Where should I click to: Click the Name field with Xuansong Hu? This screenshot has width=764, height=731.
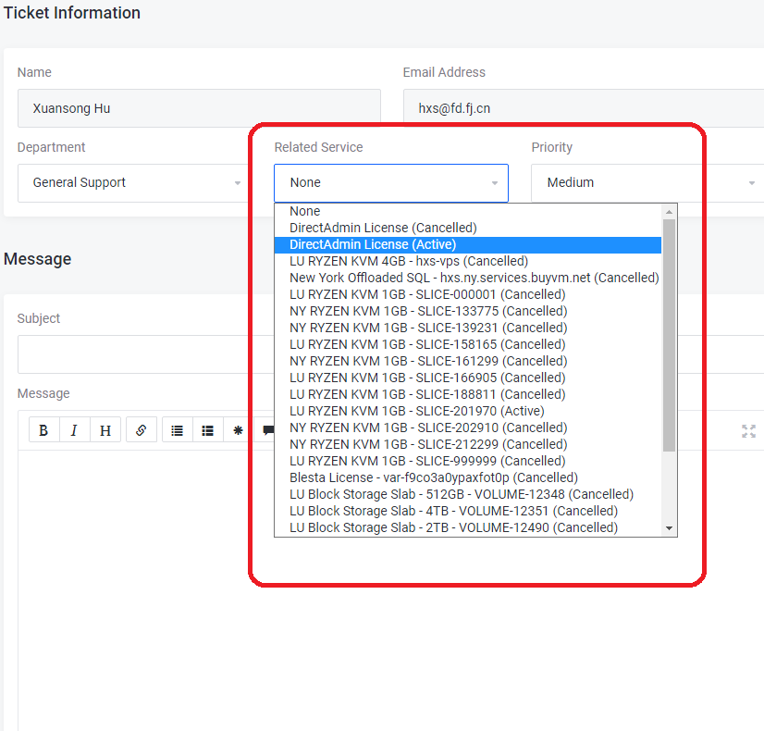point(199,108)
